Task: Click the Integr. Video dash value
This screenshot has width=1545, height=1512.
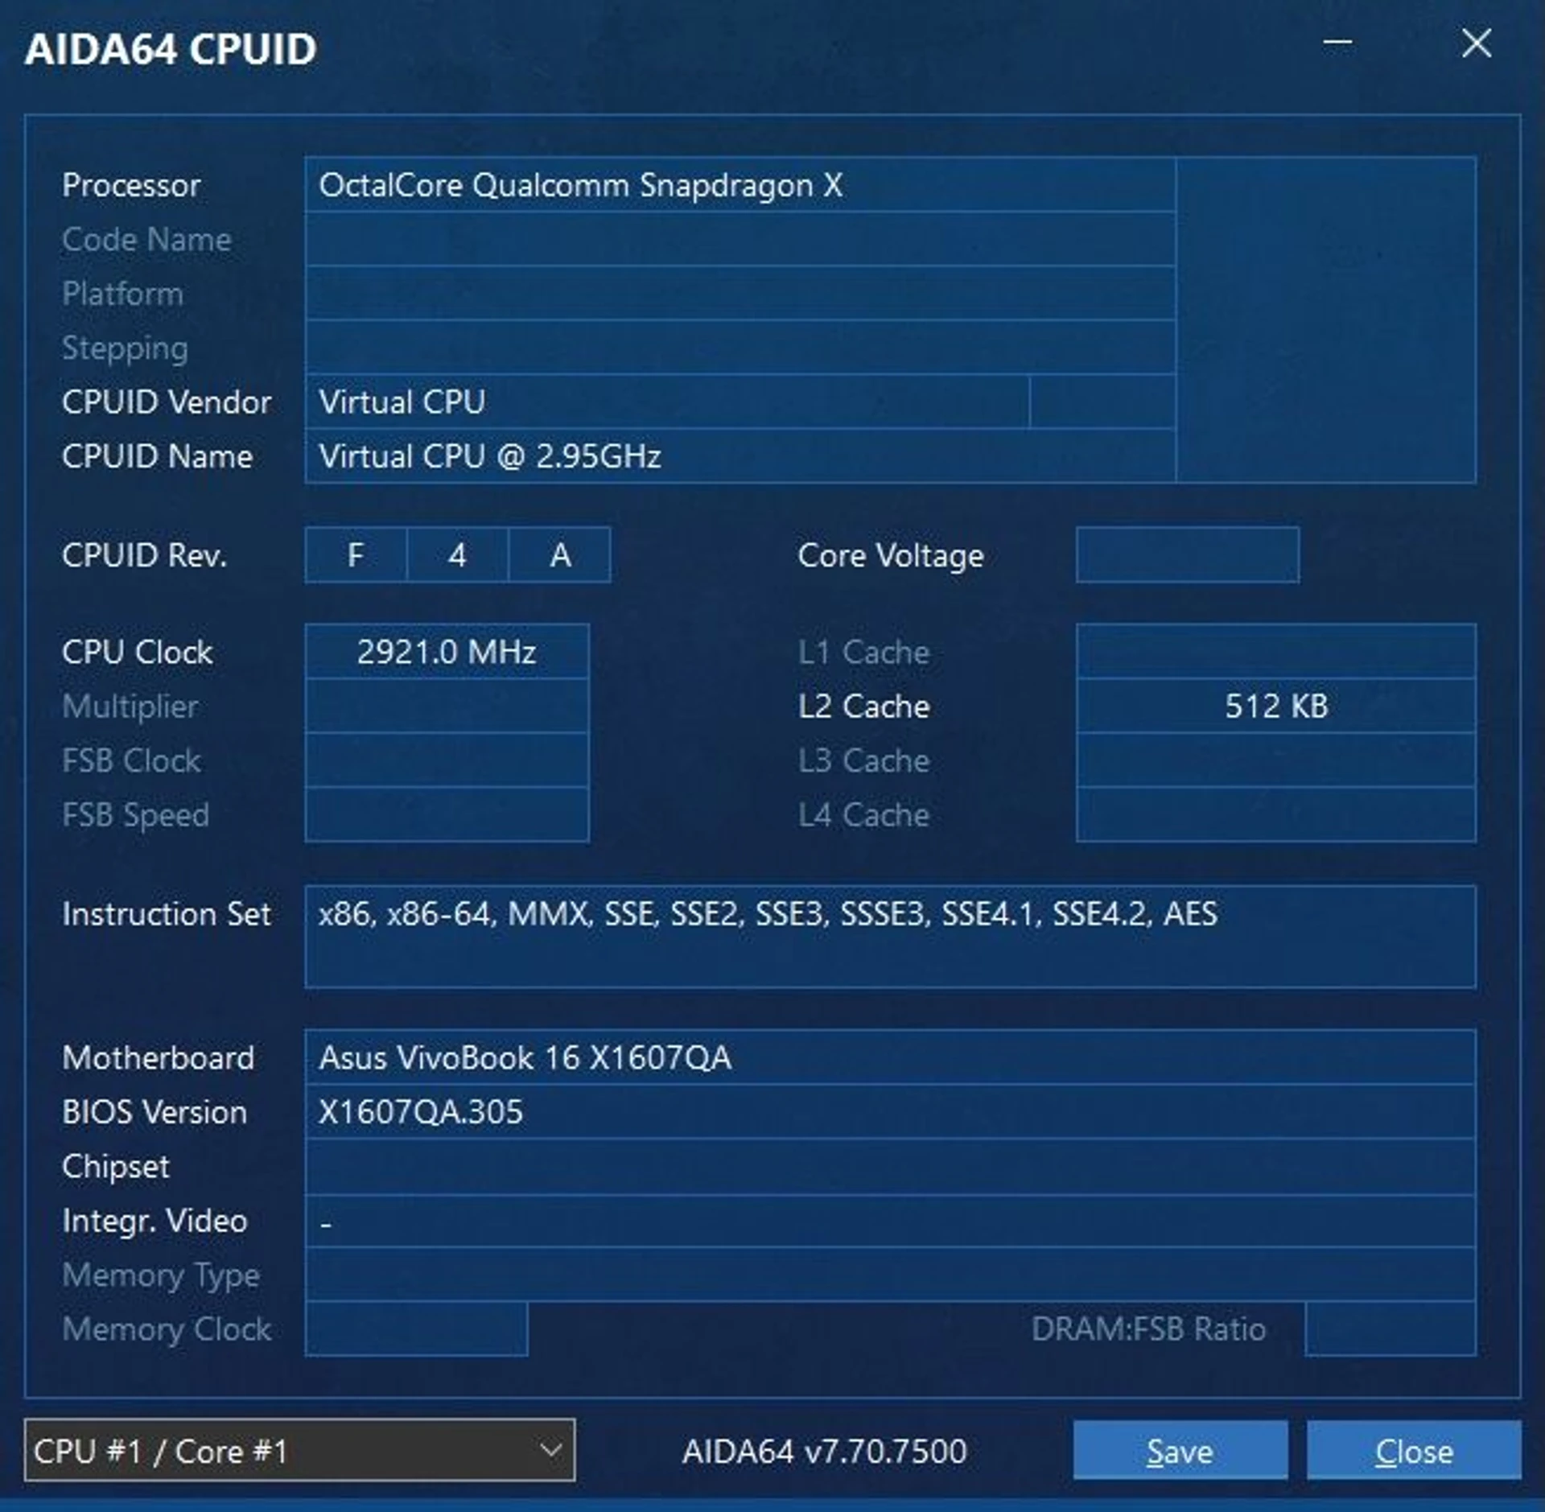Action: (326, 1223)
